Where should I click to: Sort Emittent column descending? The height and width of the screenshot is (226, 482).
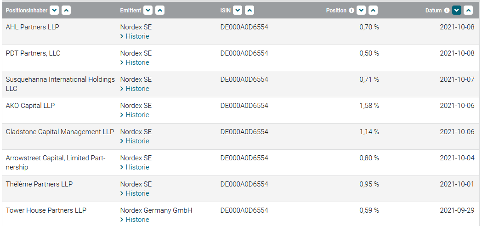coord(148,11)
